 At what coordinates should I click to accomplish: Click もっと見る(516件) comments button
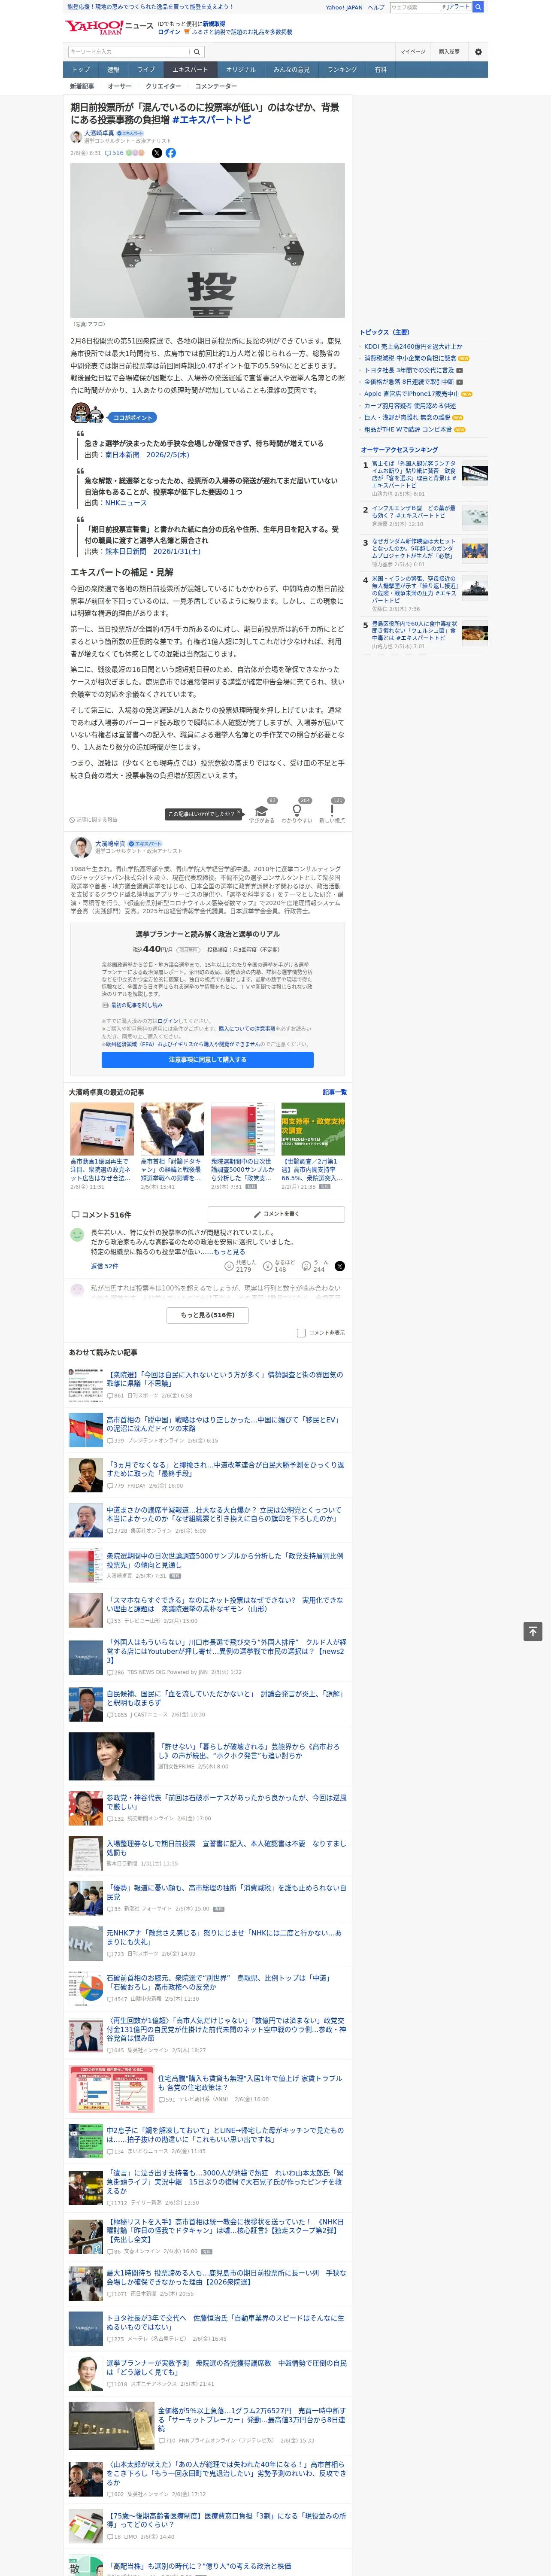coord(208,1315)
